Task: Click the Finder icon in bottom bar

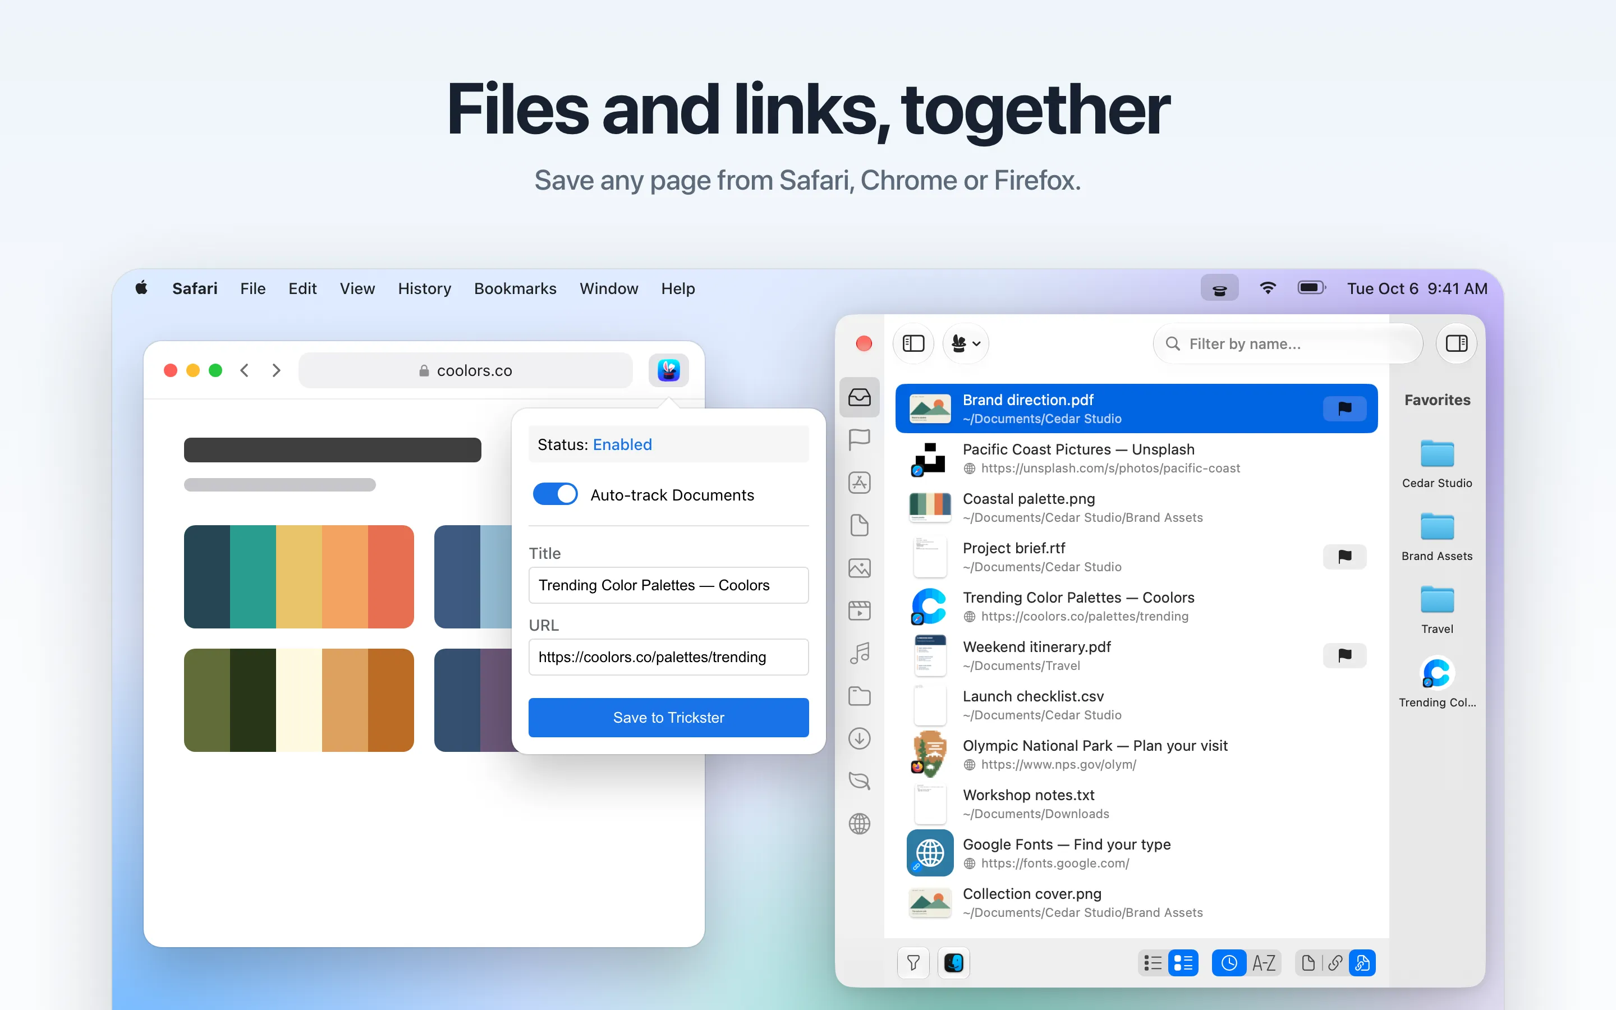Action: (x=953, y=962)
